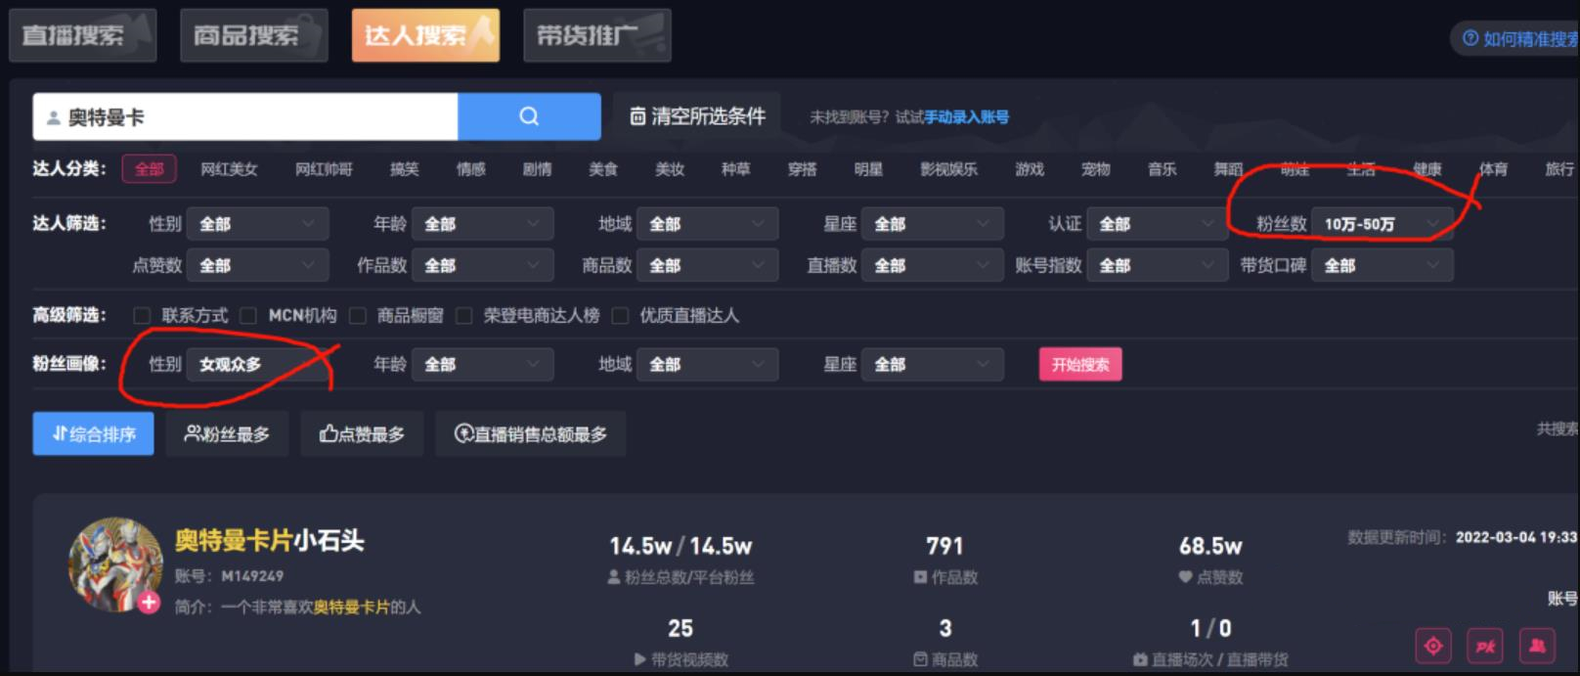1580x676 pixels.
Task: Choose the 舞蹈 category
Action: point(1228,169)
